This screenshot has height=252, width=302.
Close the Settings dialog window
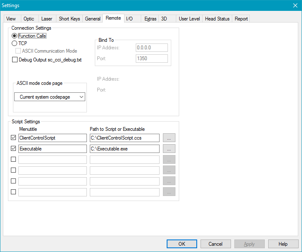coord(295,5)
